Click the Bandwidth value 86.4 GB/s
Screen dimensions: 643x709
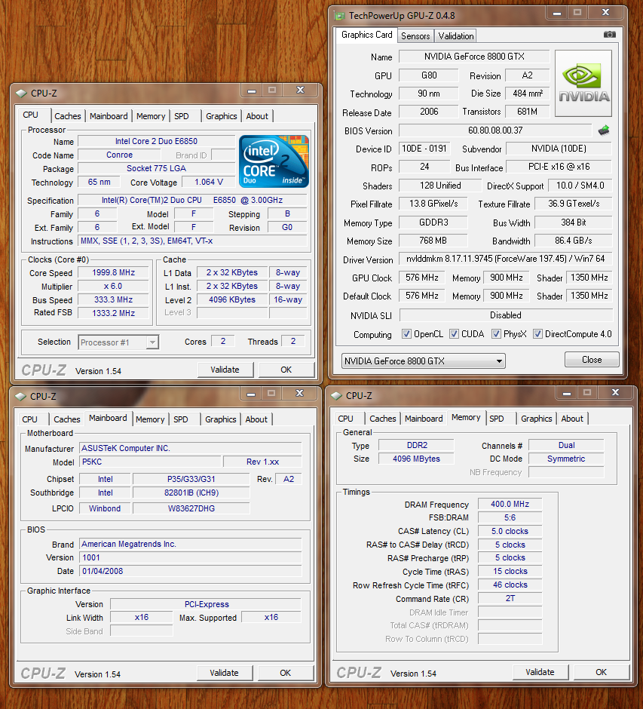click(574, 241)
